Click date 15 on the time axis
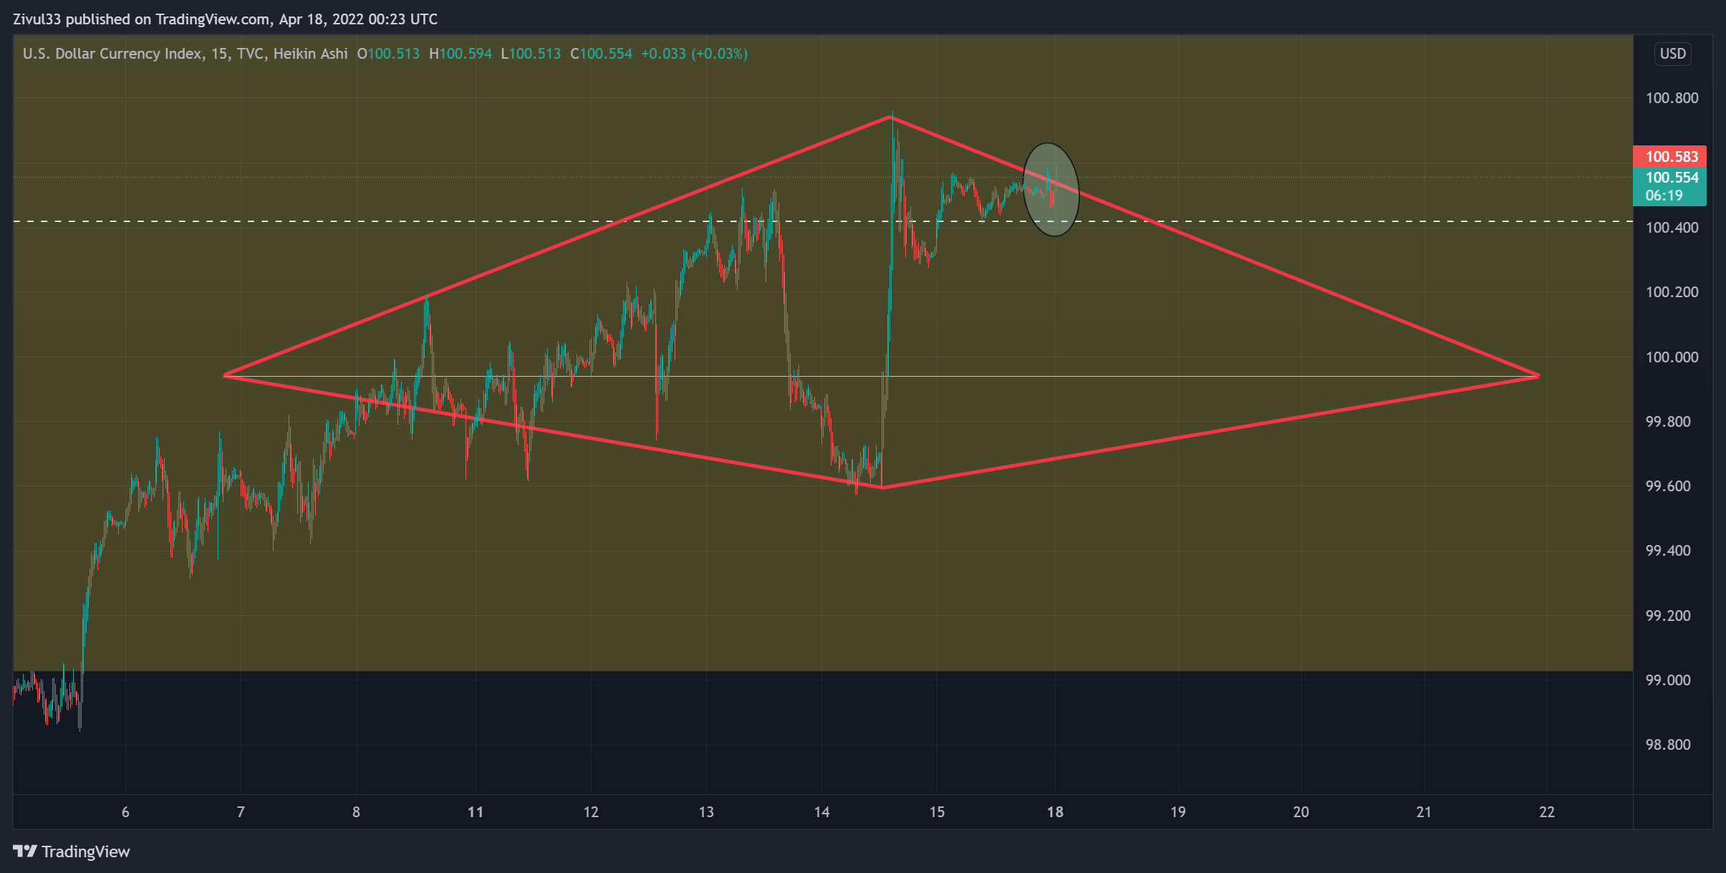The height and width of the screenshot is (873, 1726). pyautogui.click(x=937, y=812)
